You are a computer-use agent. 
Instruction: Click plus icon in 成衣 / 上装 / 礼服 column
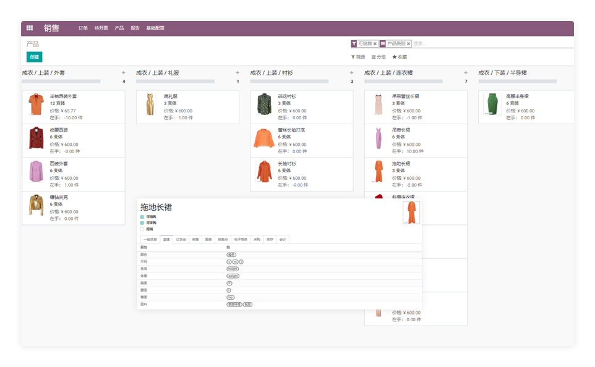pyautogui.click(x=238, y=73)
